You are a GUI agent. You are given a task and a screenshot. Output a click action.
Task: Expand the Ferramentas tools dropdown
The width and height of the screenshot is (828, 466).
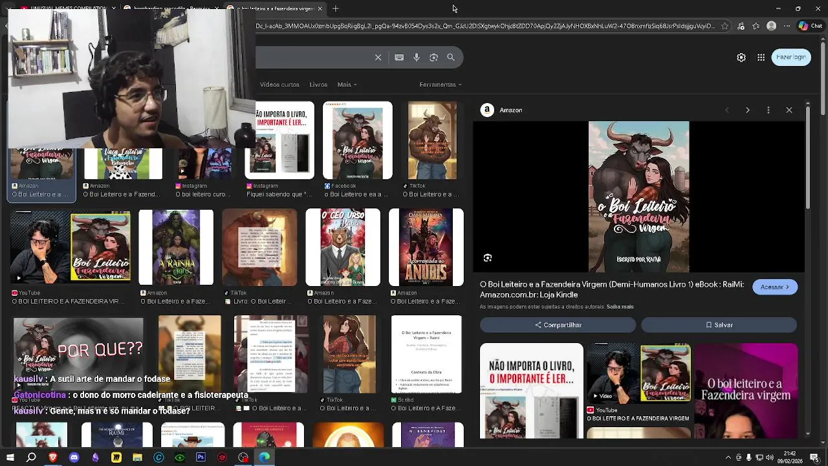(441, 85)
